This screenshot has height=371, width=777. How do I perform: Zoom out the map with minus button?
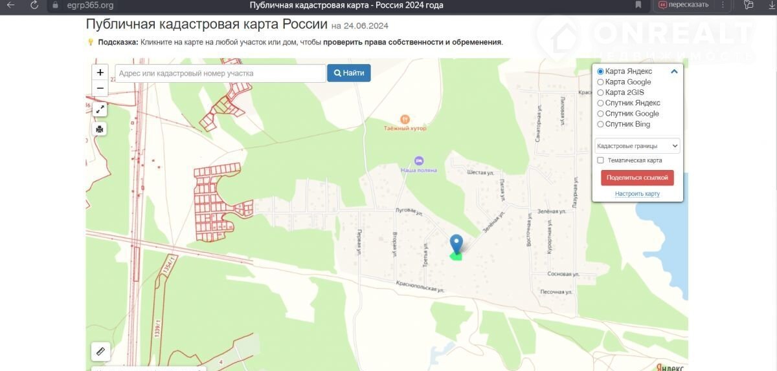(100, 89)
